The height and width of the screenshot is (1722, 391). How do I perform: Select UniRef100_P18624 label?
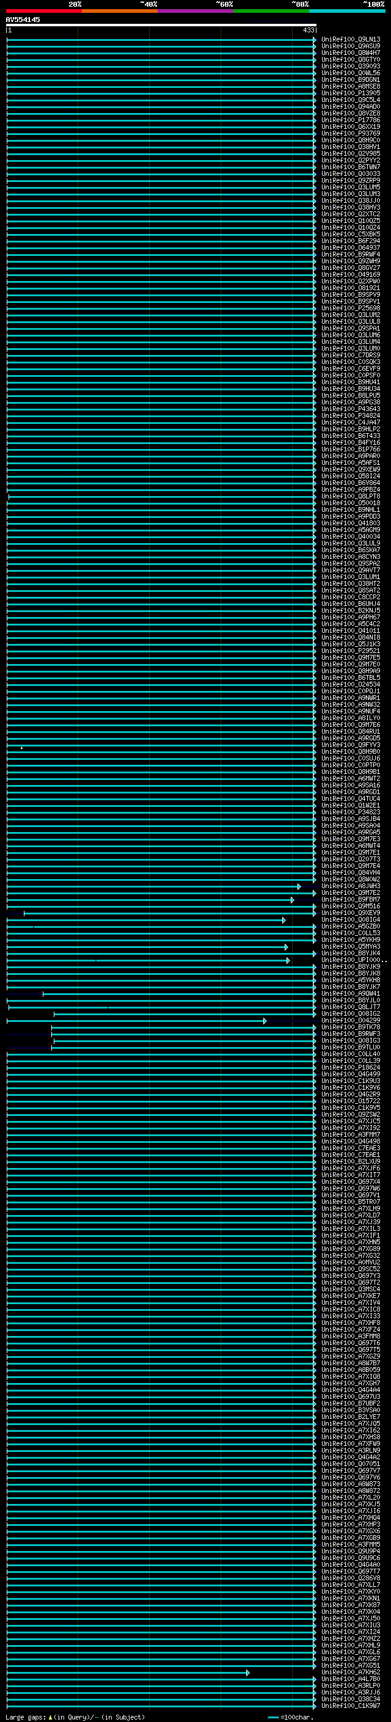(x=350, y=1067)
